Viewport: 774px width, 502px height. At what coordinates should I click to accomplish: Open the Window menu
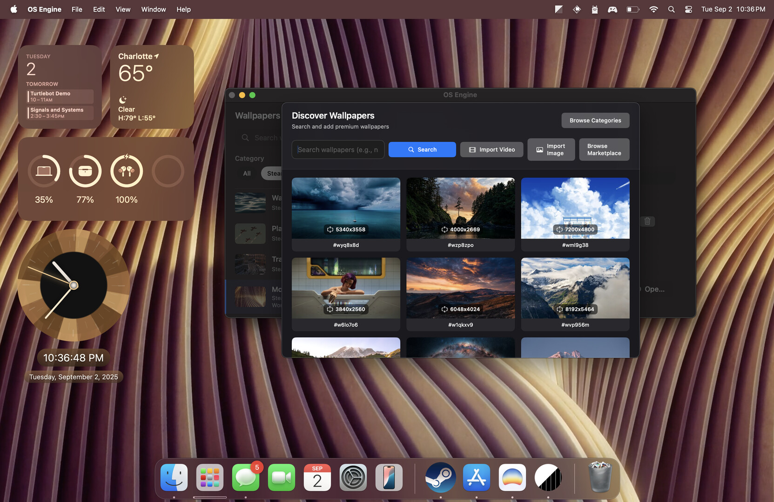(153, 9)
